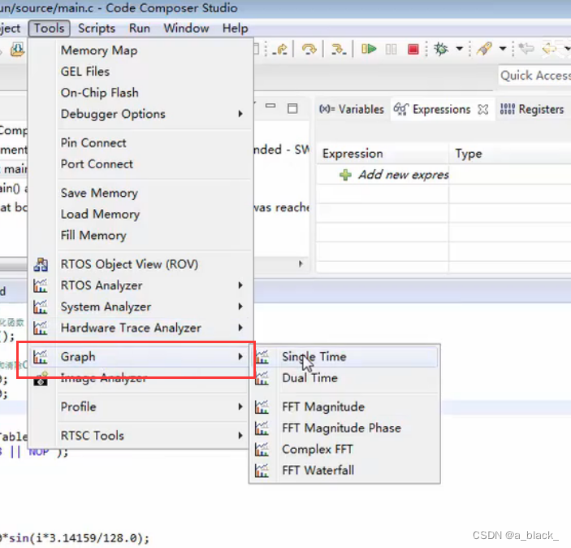Open the Debug icon dropdown arrow
571x548 pixels.
coord(460,49)
